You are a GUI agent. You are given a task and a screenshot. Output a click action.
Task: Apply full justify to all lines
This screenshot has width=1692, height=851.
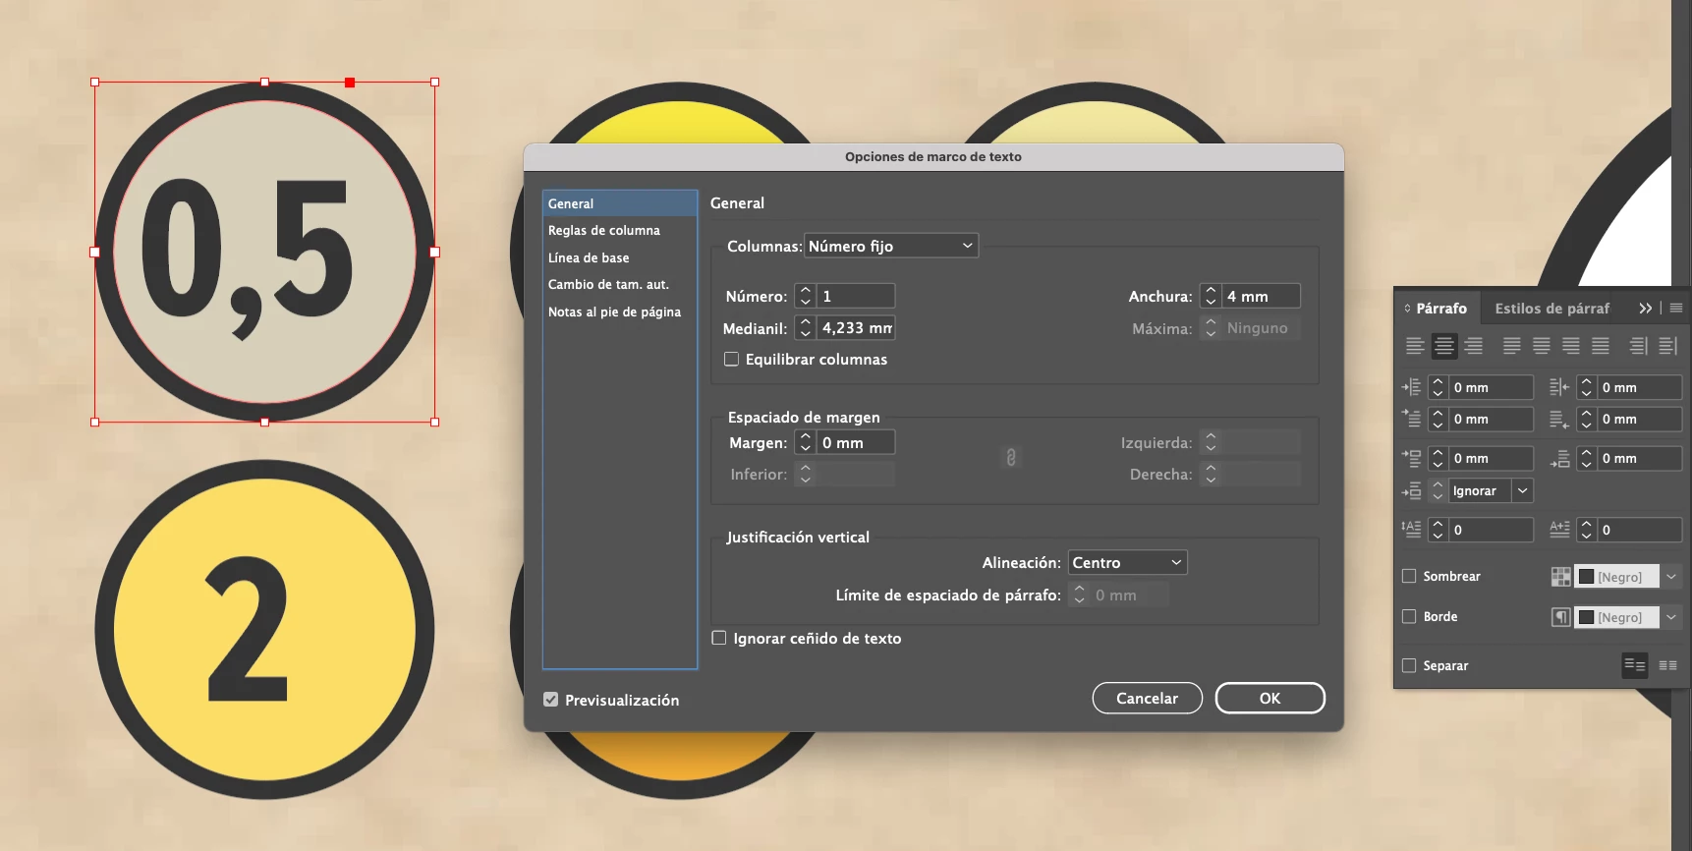point(1601,346)
